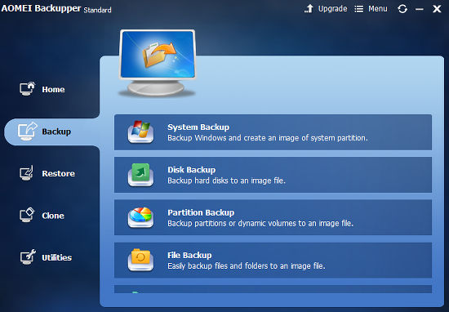Screen dimensions: 449x312
Task: Click the Backup sidebar icon
Action: [x=28, y=131]
